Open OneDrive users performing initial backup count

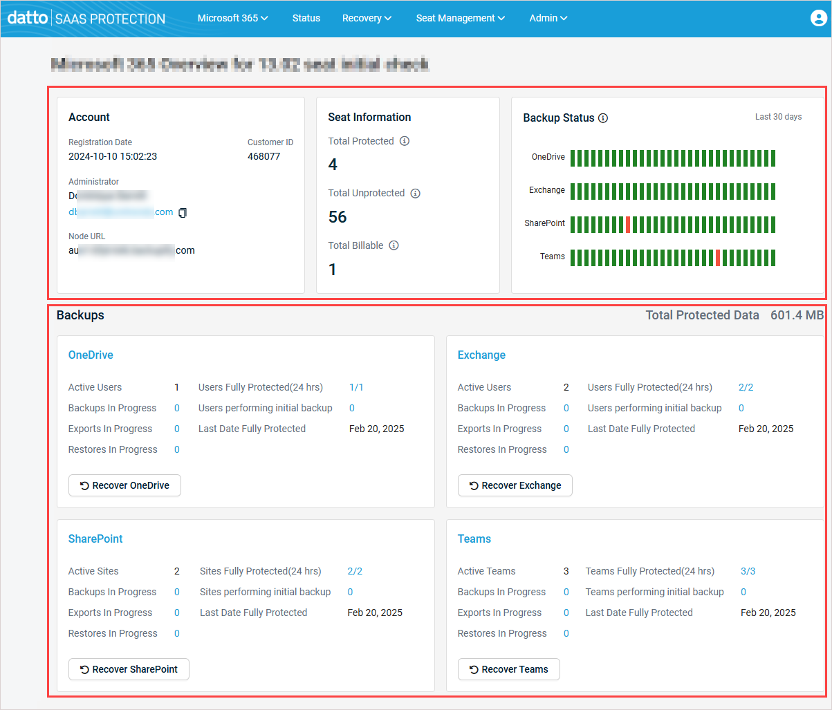352,408
